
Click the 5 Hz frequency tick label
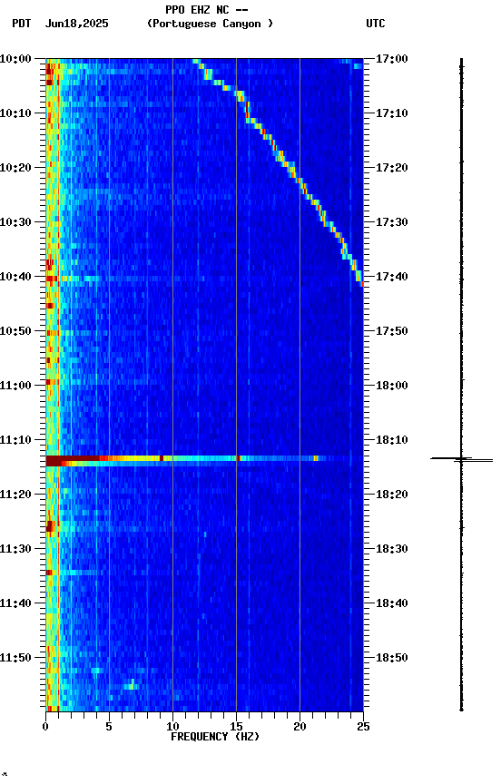109,727
